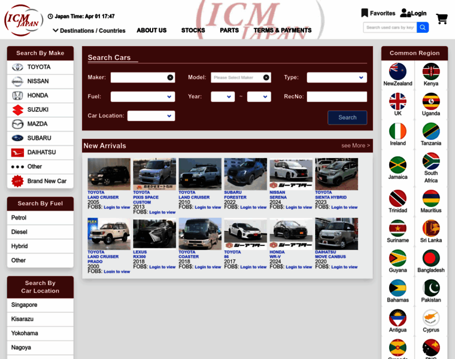Select the Daihatsu make logo
This screenshot has width=455, height=359.
[x=17, y=153]
